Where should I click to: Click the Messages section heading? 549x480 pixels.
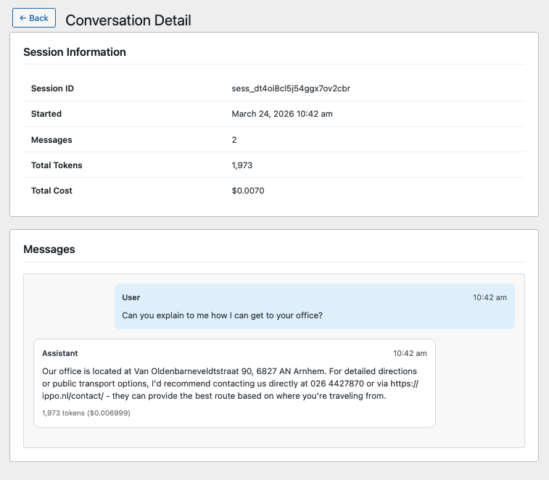pos(49,249)
